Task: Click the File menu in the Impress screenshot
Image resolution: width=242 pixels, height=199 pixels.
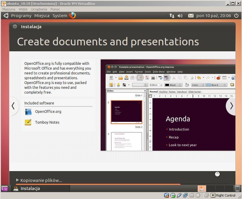Action: click(x=109, y=72)
